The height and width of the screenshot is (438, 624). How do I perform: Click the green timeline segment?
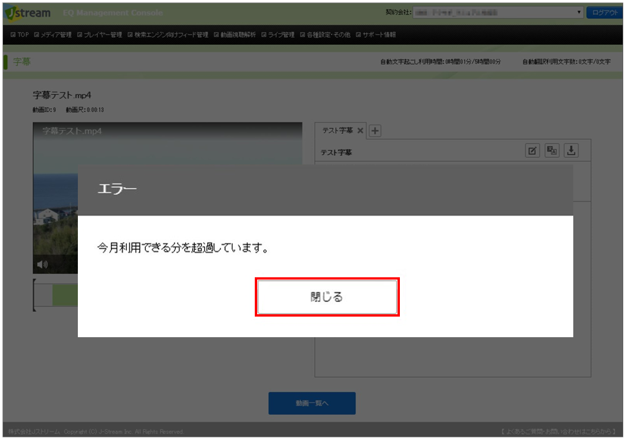click(x=65, y=295)
